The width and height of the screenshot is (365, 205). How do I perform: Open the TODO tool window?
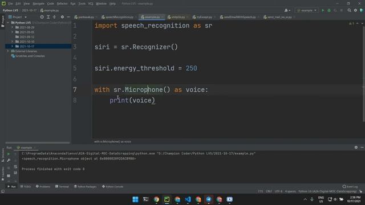[26, 187]
